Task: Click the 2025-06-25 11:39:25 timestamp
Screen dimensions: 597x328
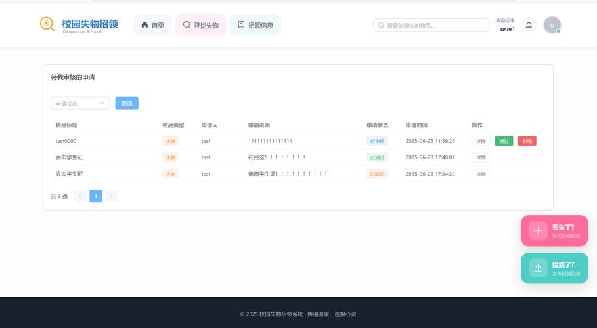Action: (x=430, y=141)
